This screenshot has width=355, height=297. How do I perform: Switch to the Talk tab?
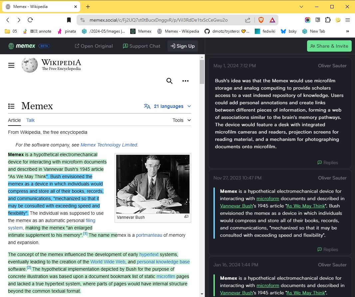30,120
